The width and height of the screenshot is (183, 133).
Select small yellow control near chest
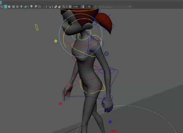tap(56, 41)
